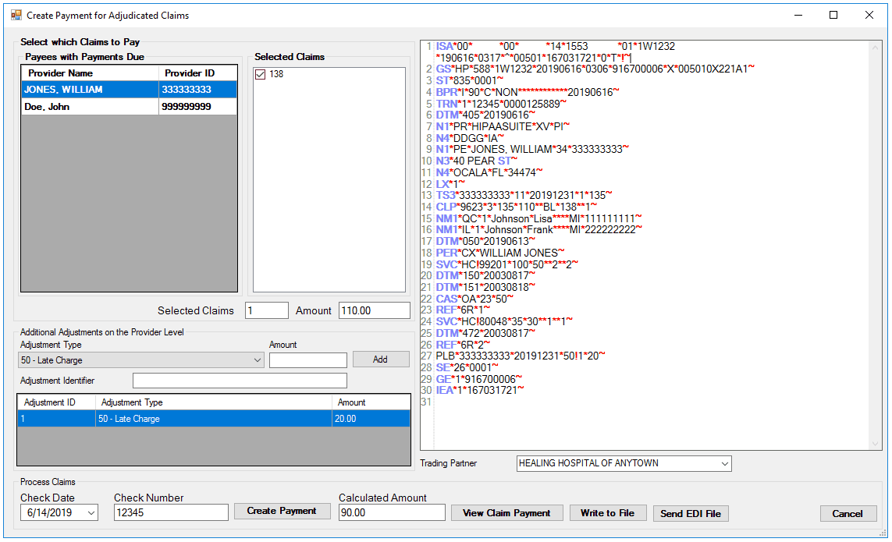Focus the Calculated Amount field

click(392, 512)
